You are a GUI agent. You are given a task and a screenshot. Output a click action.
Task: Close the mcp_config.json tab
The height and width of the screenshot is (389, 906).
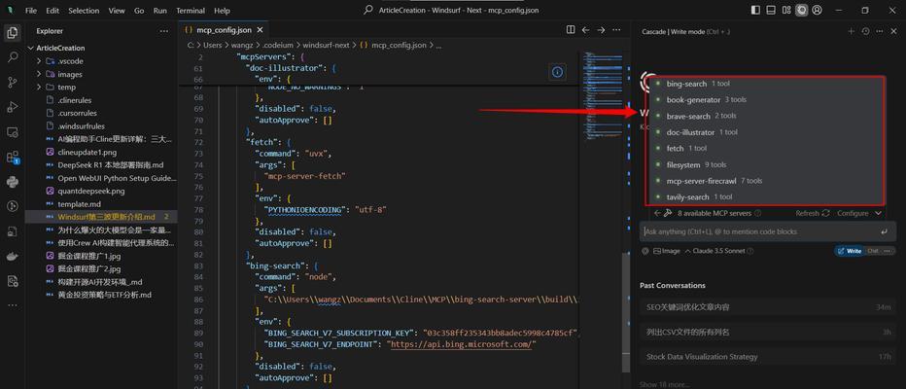260,29
